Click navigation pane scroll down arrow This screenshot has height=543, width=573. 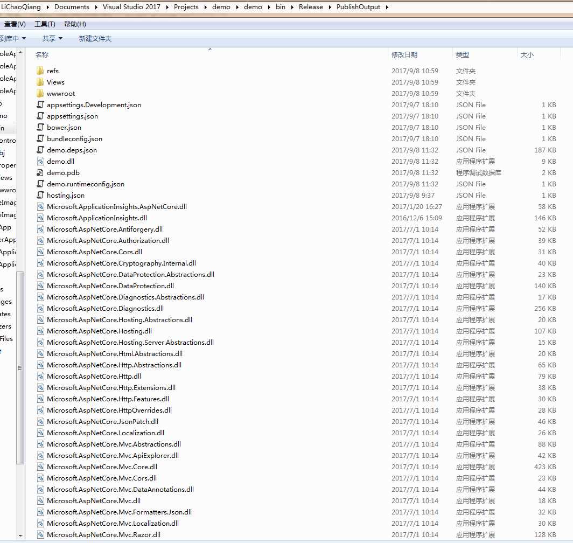[20, 535]
